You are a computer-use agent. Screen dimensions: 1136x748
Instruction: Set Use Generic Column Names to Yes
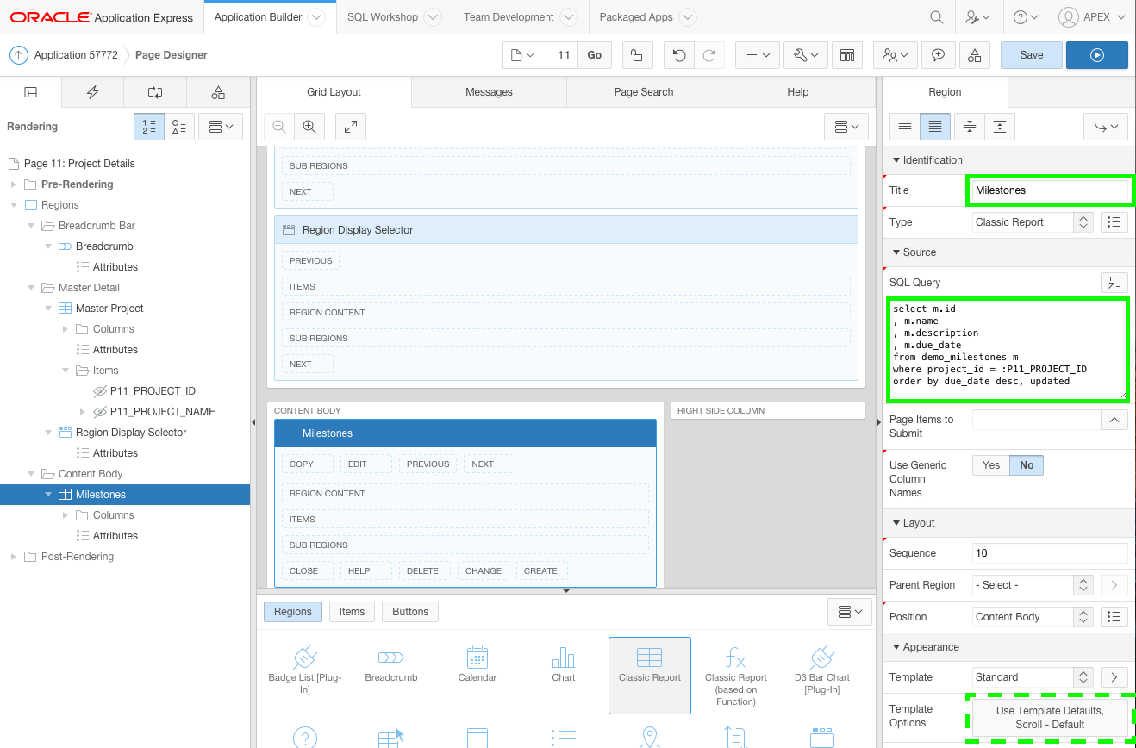pos(990,464)
